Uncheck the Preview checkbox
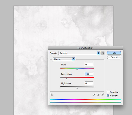This screenshot has width=132, height=115. coord(108,95)
